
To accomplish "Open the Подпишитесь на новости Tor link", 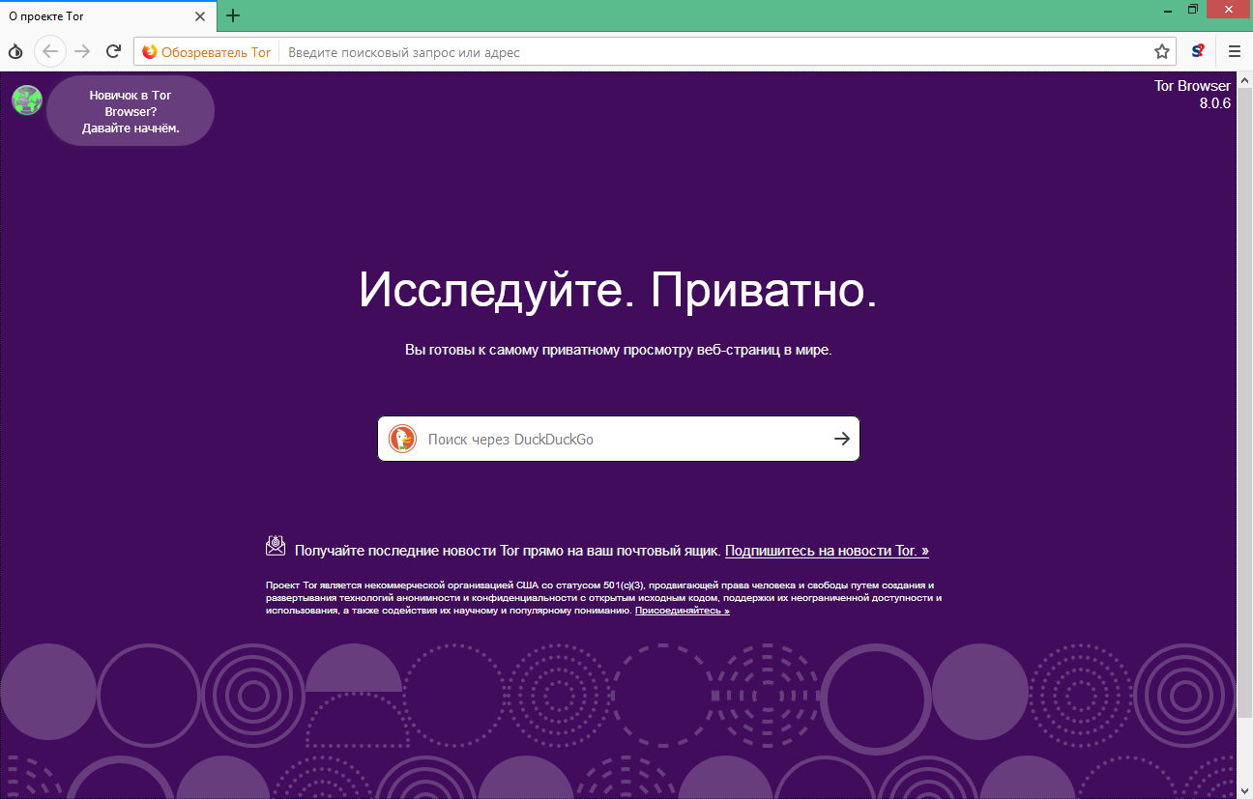I will pos(826,550).
